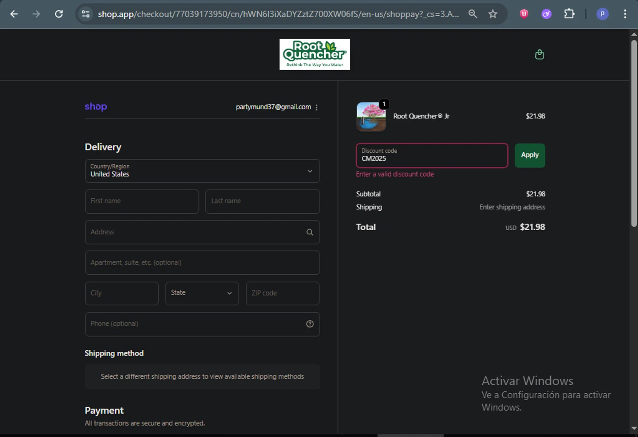Focus the Phone (optional) field

(x=202, y=324)
